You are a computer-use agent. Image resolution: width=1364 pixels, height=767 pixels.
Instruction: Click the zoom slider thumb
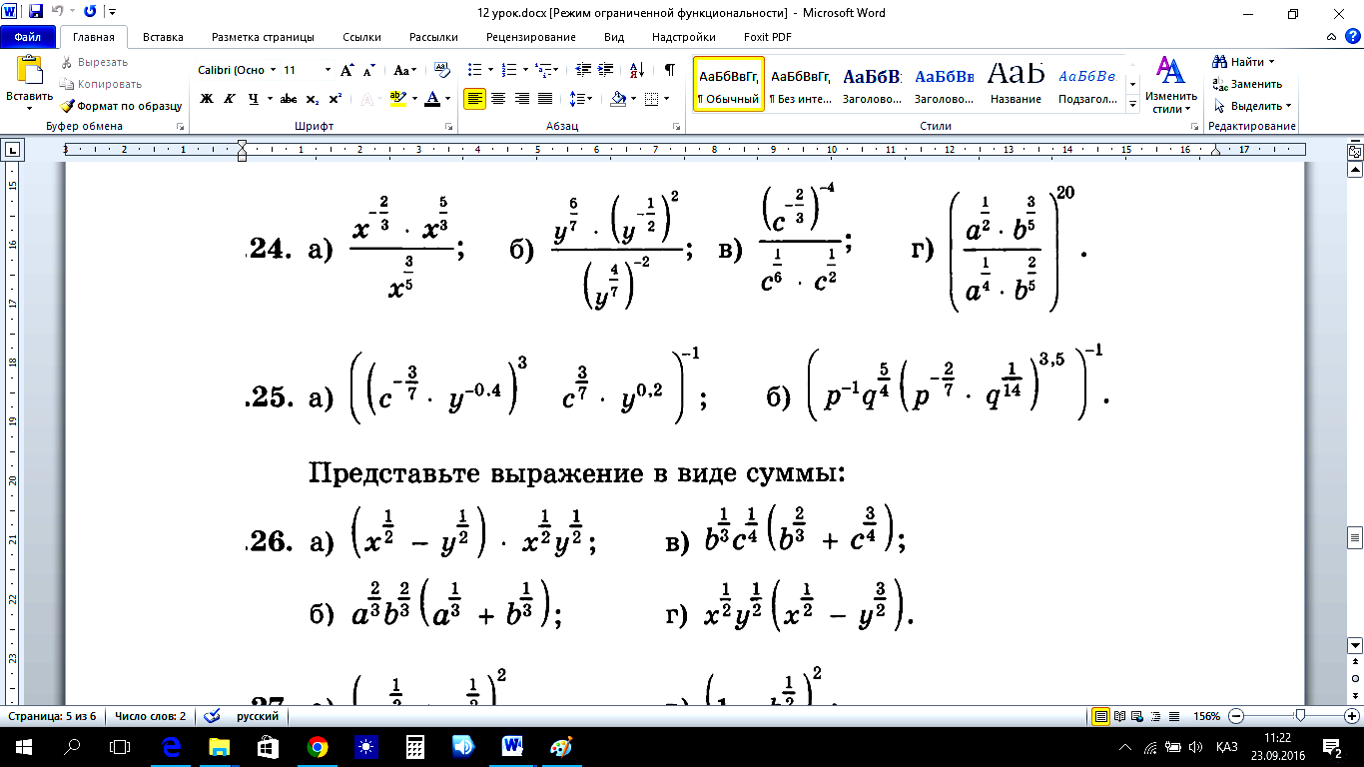(x=1299, y=716)
